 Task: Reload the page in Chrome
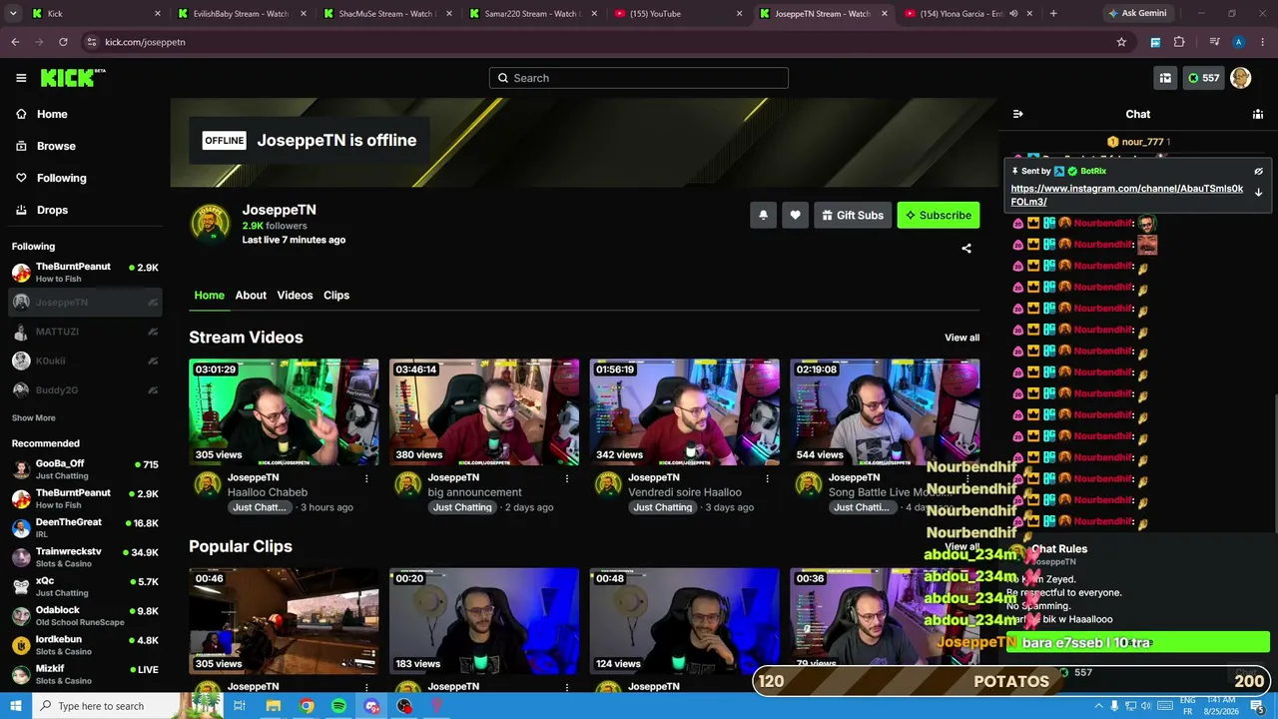63,42
